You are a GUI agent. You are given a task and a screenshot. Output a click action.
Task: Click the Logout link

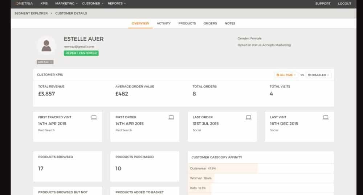(x=344, y=4)
